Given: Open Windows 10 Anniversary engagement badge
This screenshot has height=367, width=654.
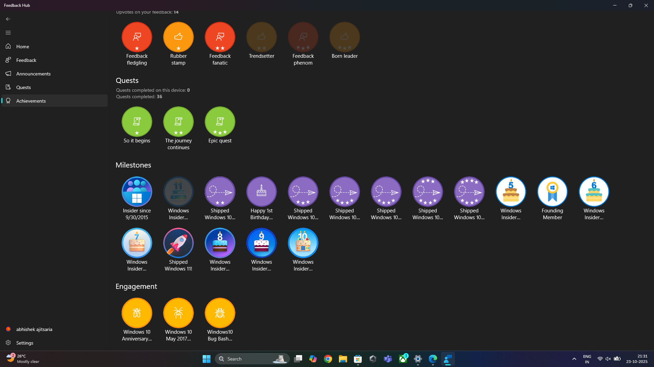Looking at the screenshot, I should (x=137, y=313).
